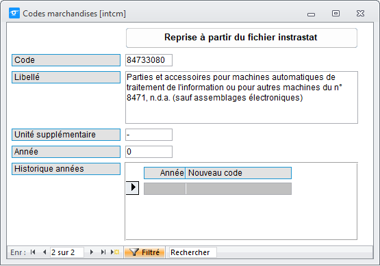Click the empty Nouveau code cell
380x266 pixels.
tap(239, 189)
